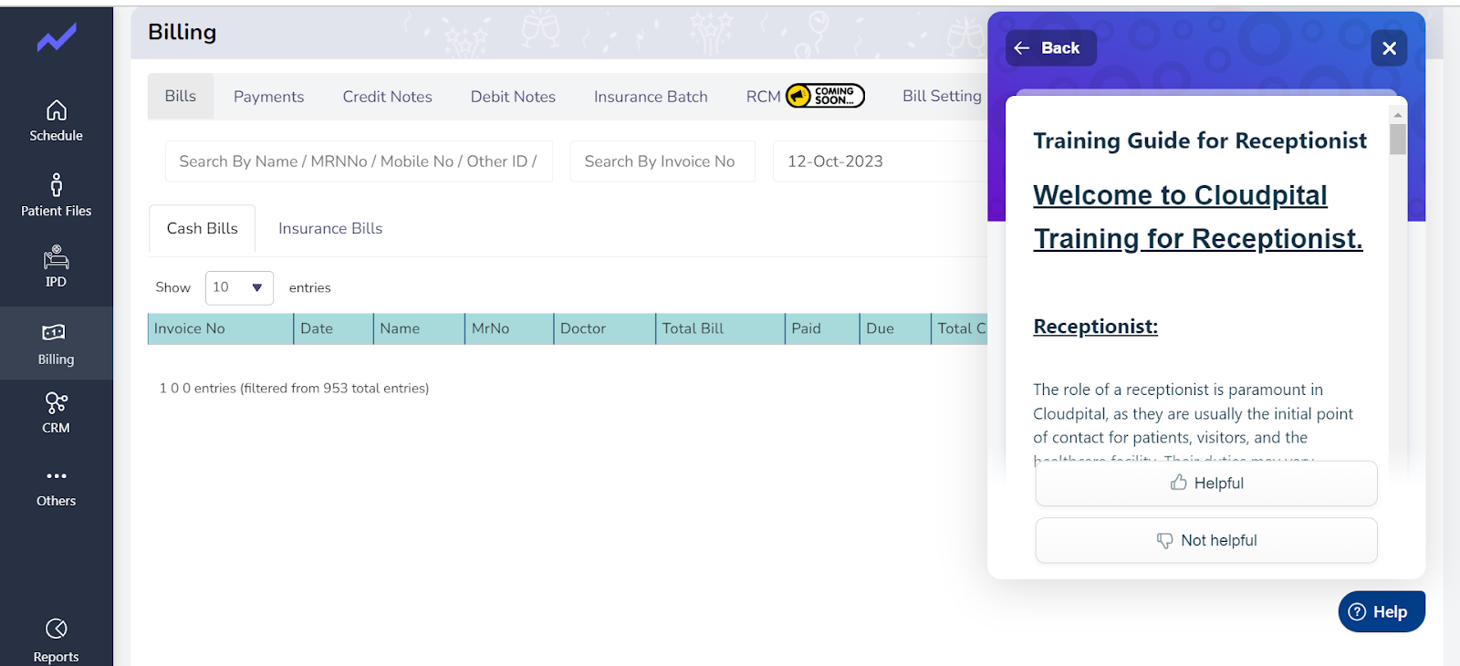Viewport: 1460px width, 666px height.
Task: Open the Help floating button
Action: point(1382,612)
